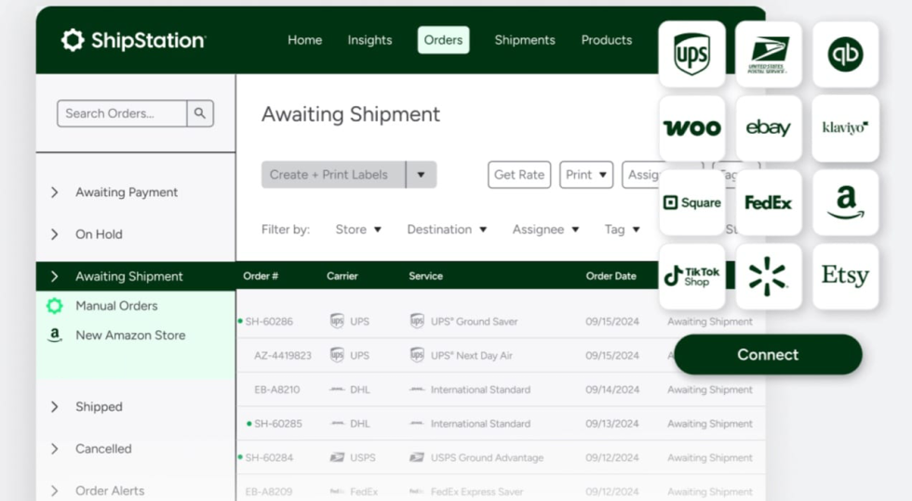Image resolution: width=912 pixels, height=501 pixels.
Task: Click the Manual Orders gear icon
Action: point(55,306)
